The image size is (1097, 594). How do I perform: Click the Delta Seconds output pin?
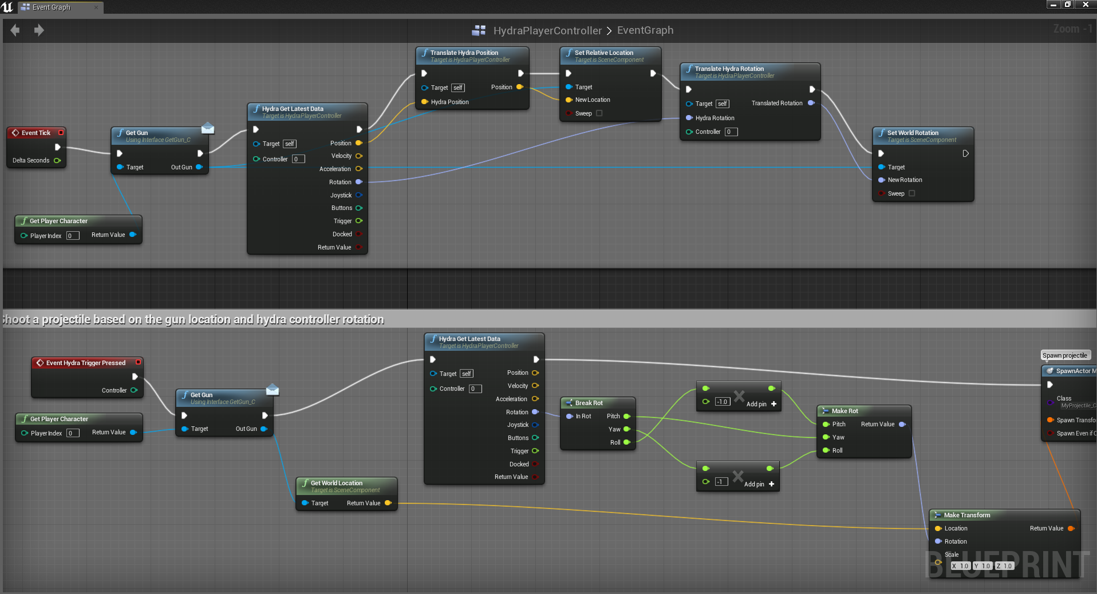57,160
